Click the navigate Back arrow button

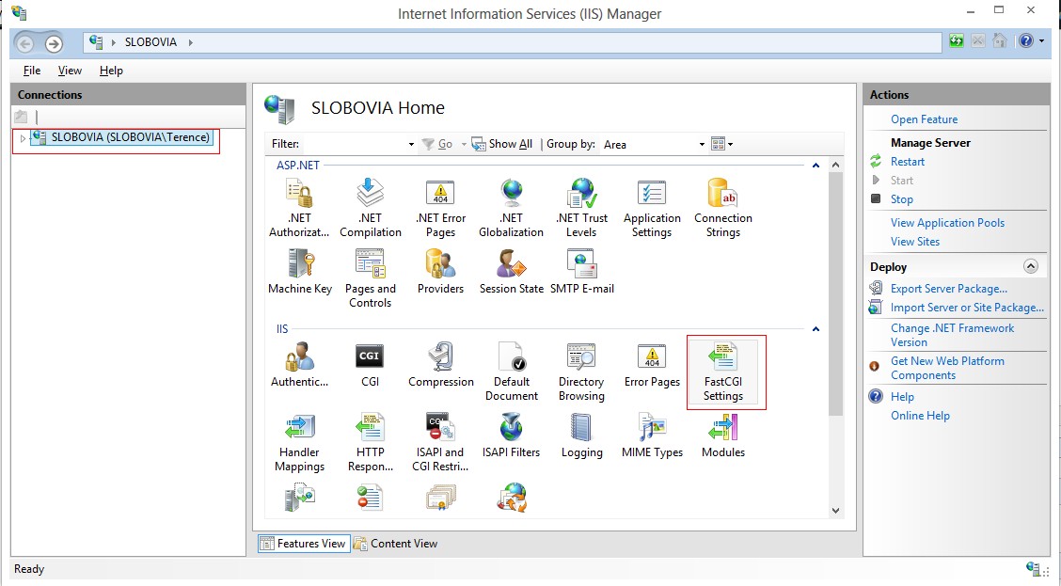pos(25,44)
